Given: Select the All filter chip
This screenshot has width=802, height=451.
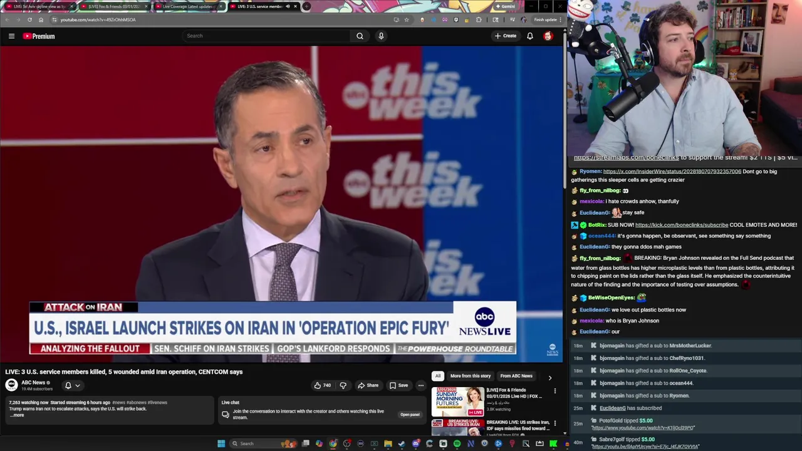Looking at the screenshot, I should tap(437, 376).
